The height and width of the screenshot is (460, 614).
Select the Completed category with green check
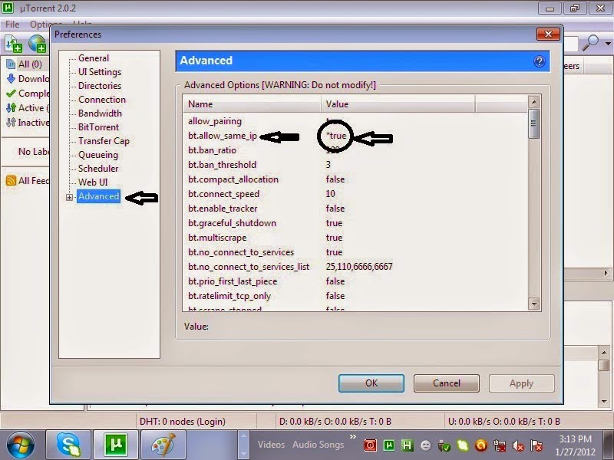28,94
